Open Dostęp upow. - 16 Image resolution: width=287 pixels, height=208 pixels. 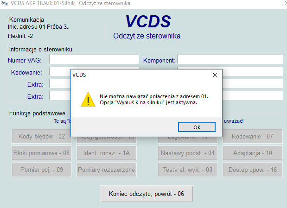pyautogui.click(x=252, y=170)
